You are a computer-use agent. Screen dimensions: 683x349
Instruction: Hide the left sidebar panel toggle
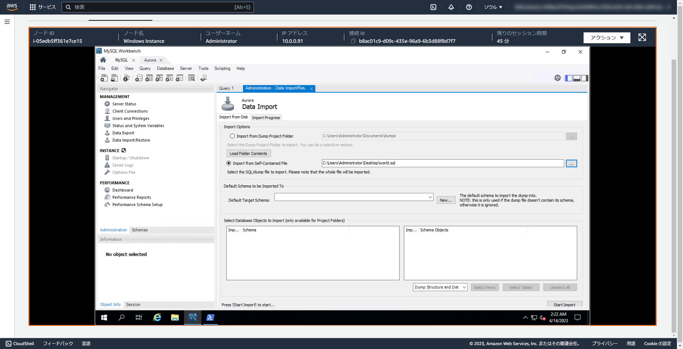tap(569, 78)
